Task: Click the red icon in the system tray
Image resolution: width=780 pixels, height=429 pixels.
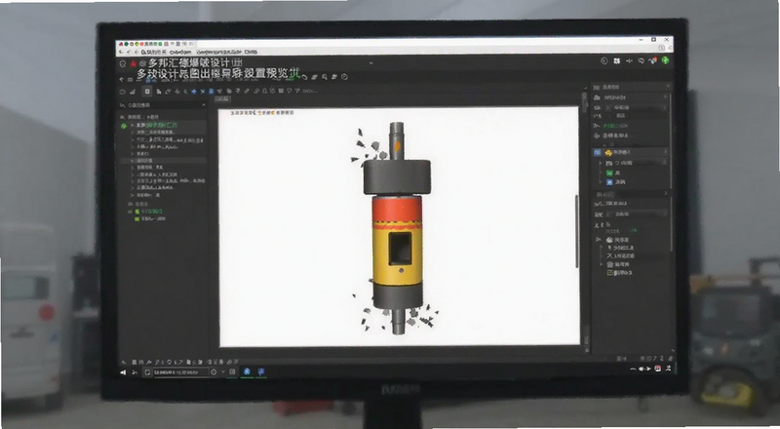Action: tap(657, 369)
